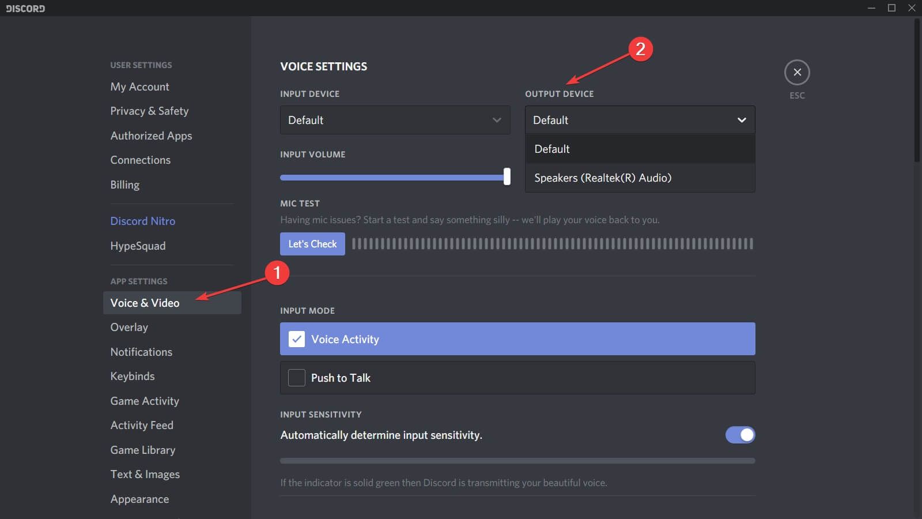Click the mic test level meter
Screen dimensions: 922x519
(553, 244)
